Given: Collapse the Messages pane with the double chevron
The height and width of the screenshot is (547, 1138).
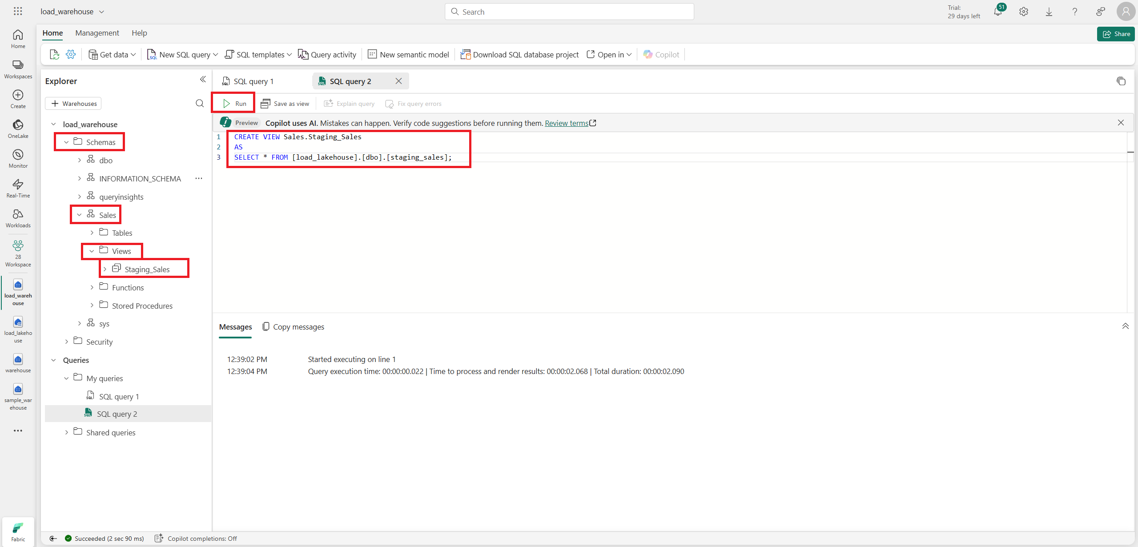Looking at the screenshot, I should 1125,326.
